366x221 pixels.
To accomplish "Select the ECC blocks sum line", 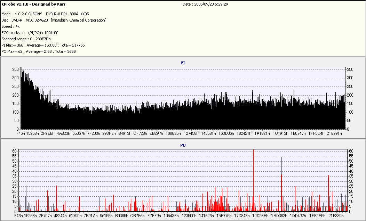I will 30,33.
